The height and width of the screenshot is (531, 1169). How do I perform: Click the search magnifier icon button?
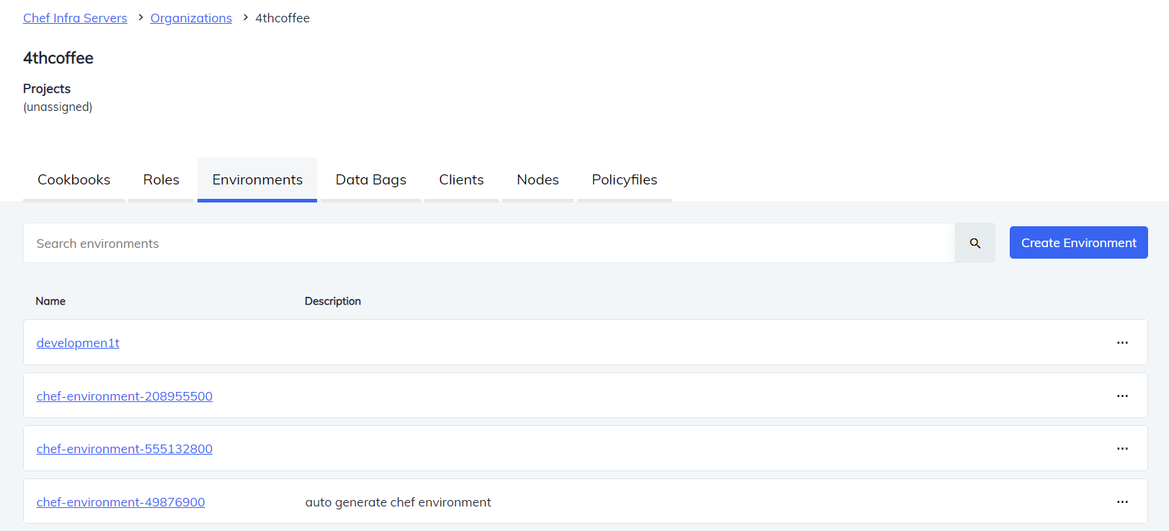(x=974, y=244)
